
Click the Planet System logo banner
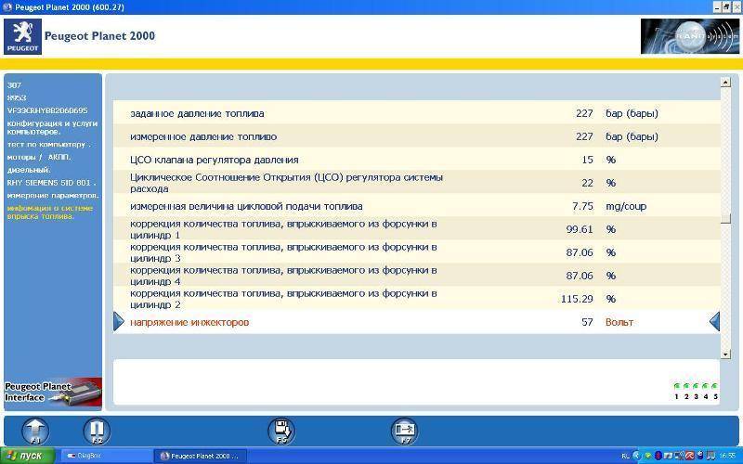688,36
